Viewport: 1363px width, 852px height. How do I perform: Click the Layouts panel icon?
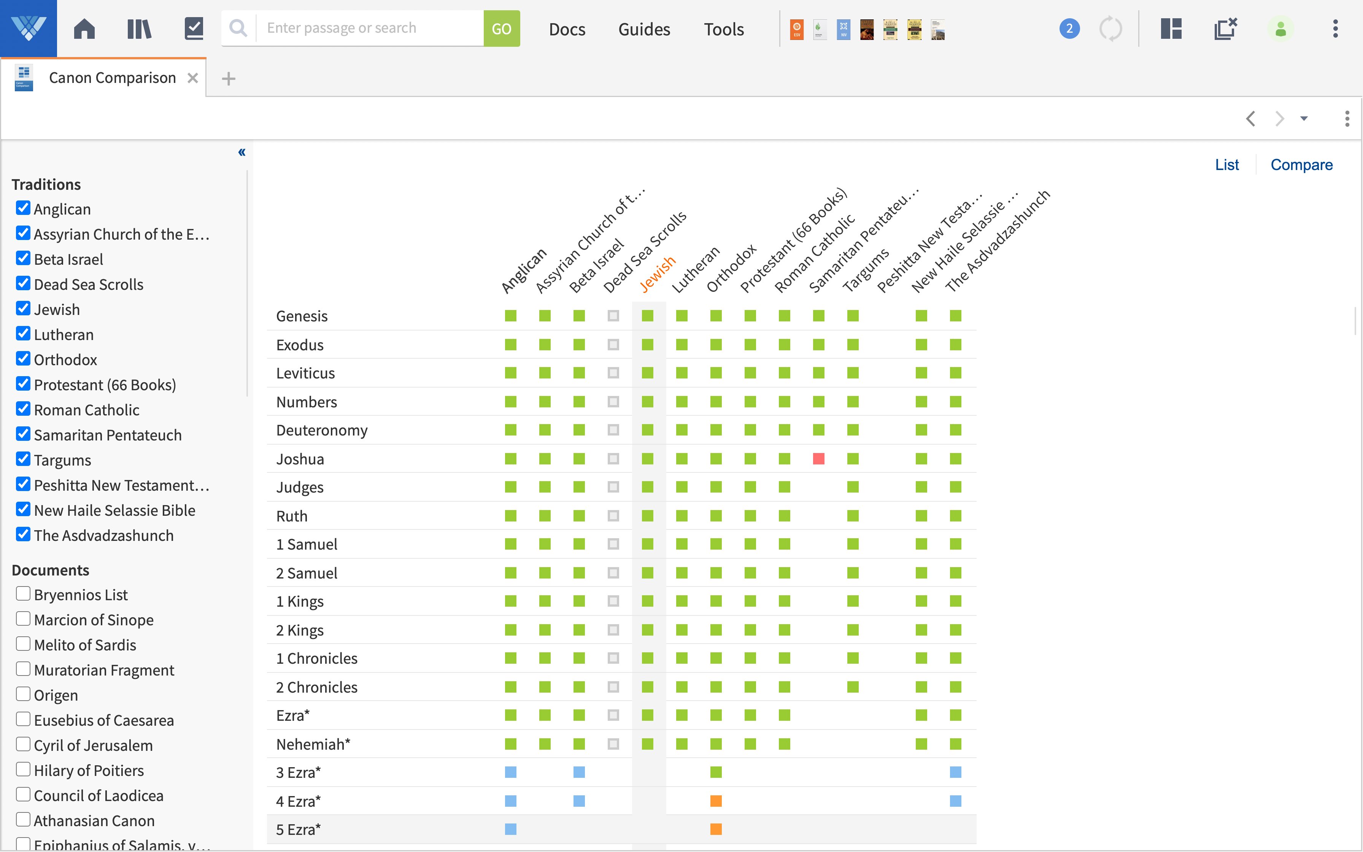1171,29
